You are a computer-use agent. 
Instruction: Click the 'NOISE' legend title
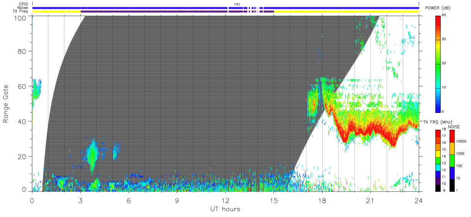[x=454, y=127]
